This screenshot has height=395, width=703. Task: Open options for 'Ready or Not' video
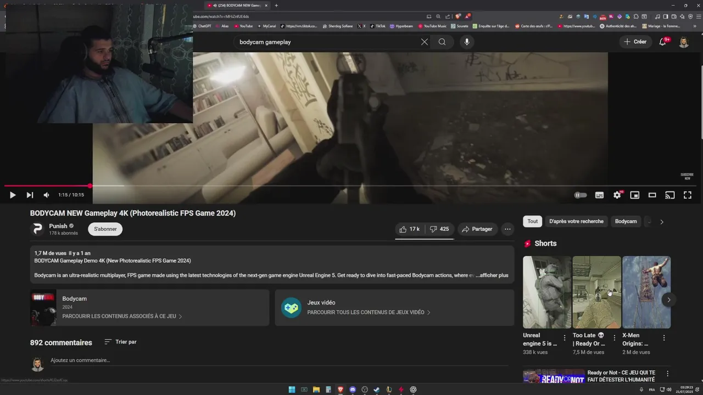pos(667,374)
